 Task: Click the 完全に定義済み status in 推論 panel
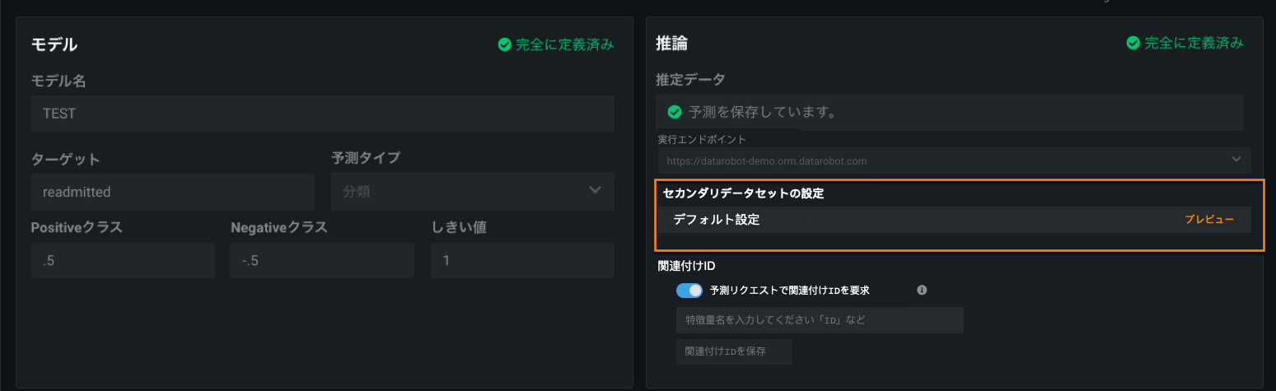(1194, 43)
